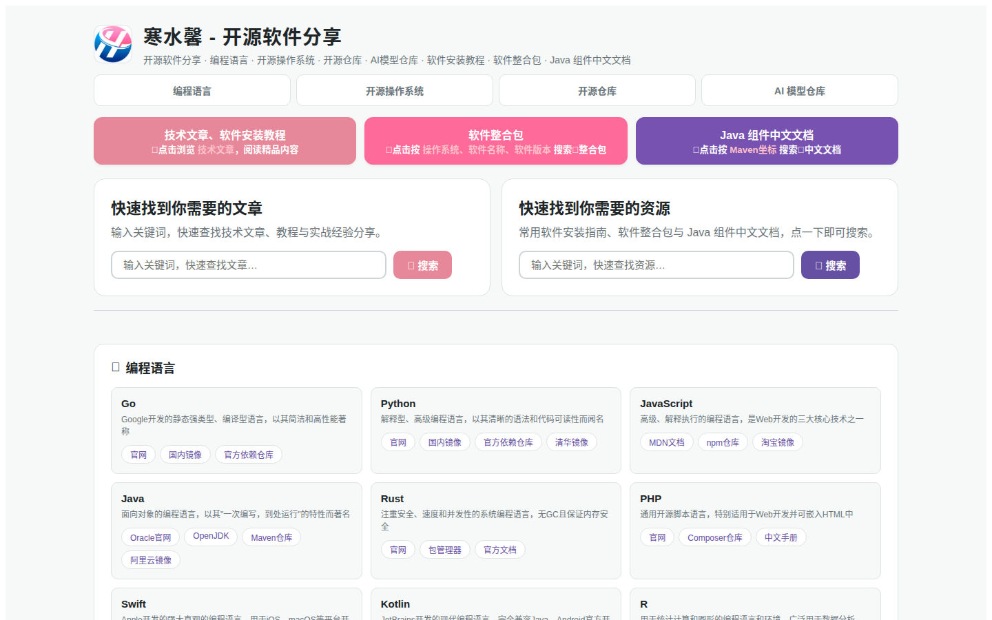Open Go 官网 link

pos(138,455)
